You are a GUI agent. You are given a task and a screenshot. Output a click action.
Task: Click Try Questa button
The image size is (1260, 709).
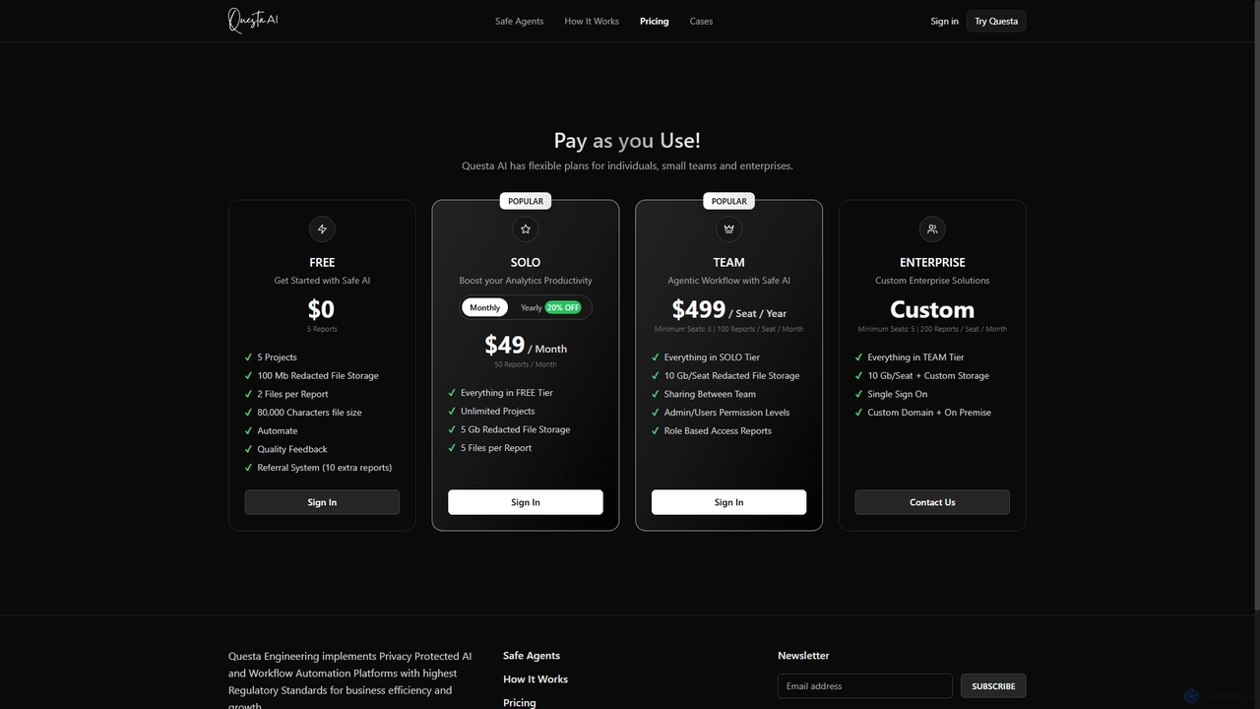point(996,21)
